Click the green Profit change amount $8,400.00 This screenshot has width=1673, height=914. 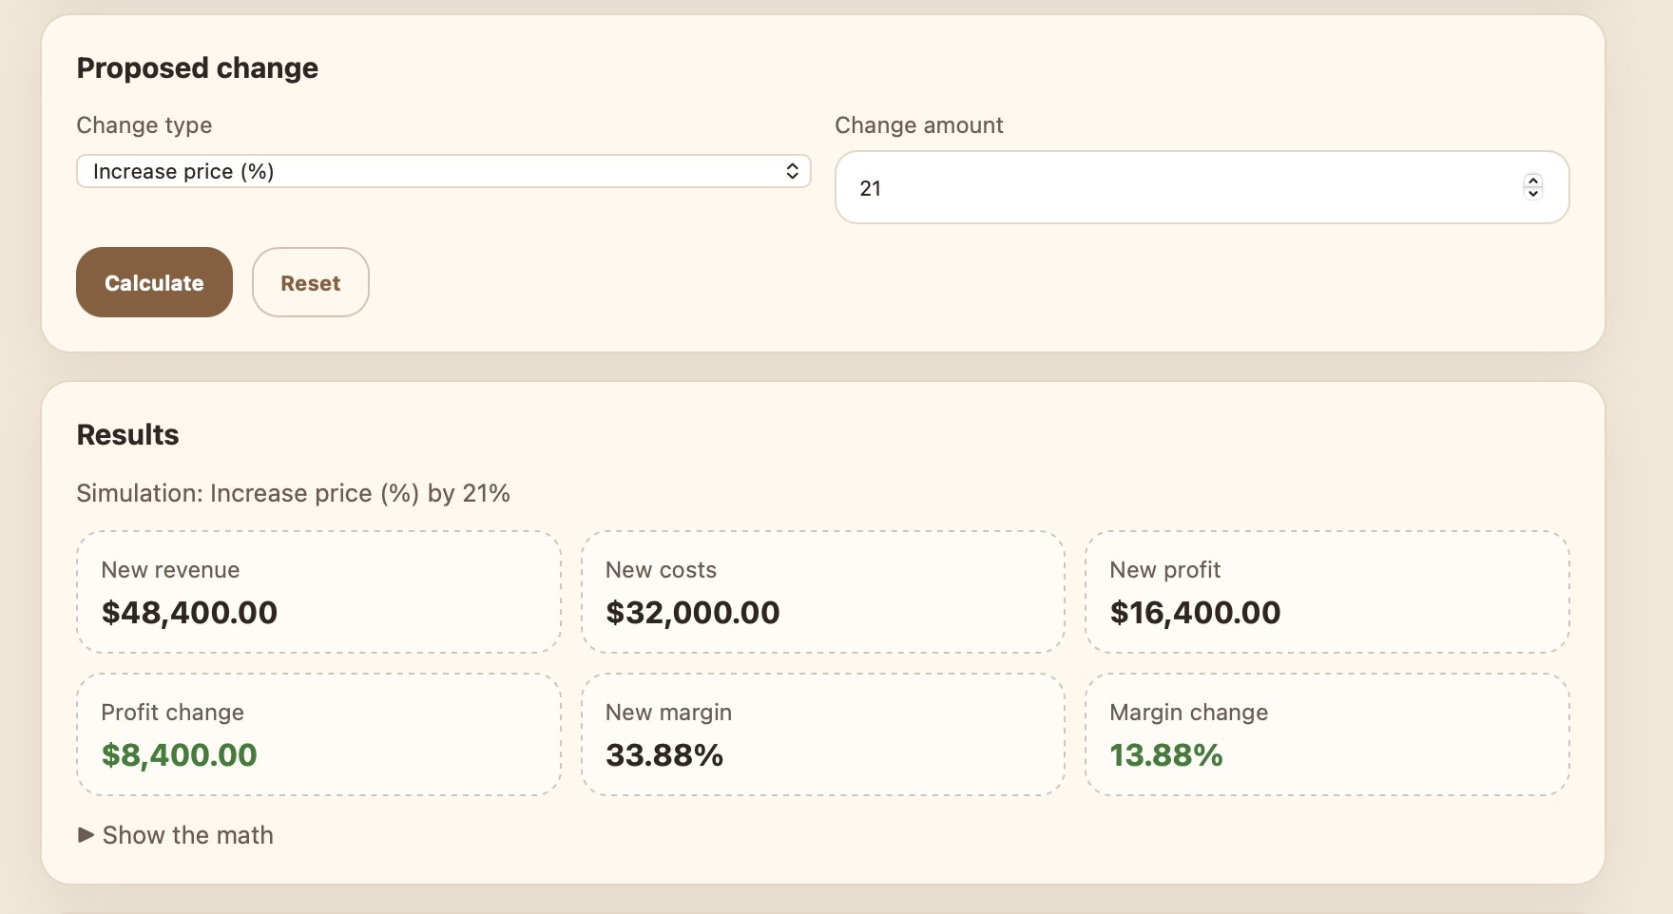click(178, 755)
